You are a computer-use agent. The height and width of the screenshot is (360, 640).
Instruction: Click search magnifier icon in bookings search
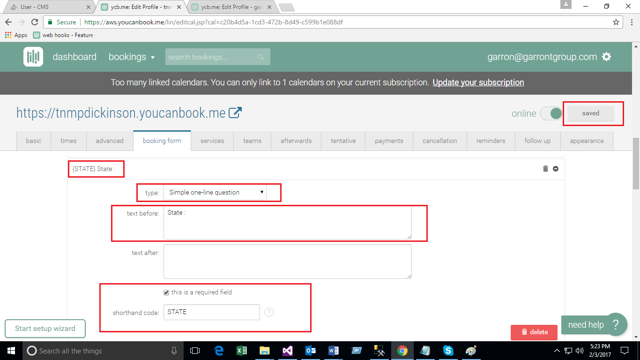[261, 57]
